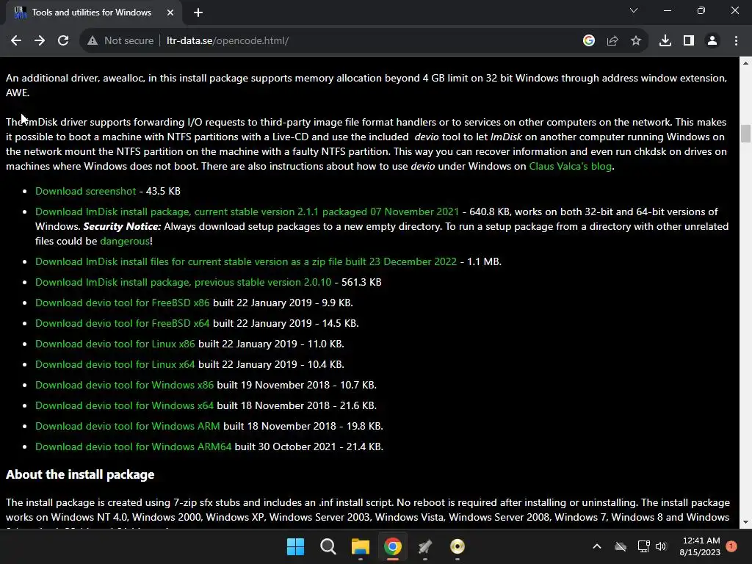The width and height of the screenshot is (752, 564).
Task: Reload the current page
Action: pos(63,41)
